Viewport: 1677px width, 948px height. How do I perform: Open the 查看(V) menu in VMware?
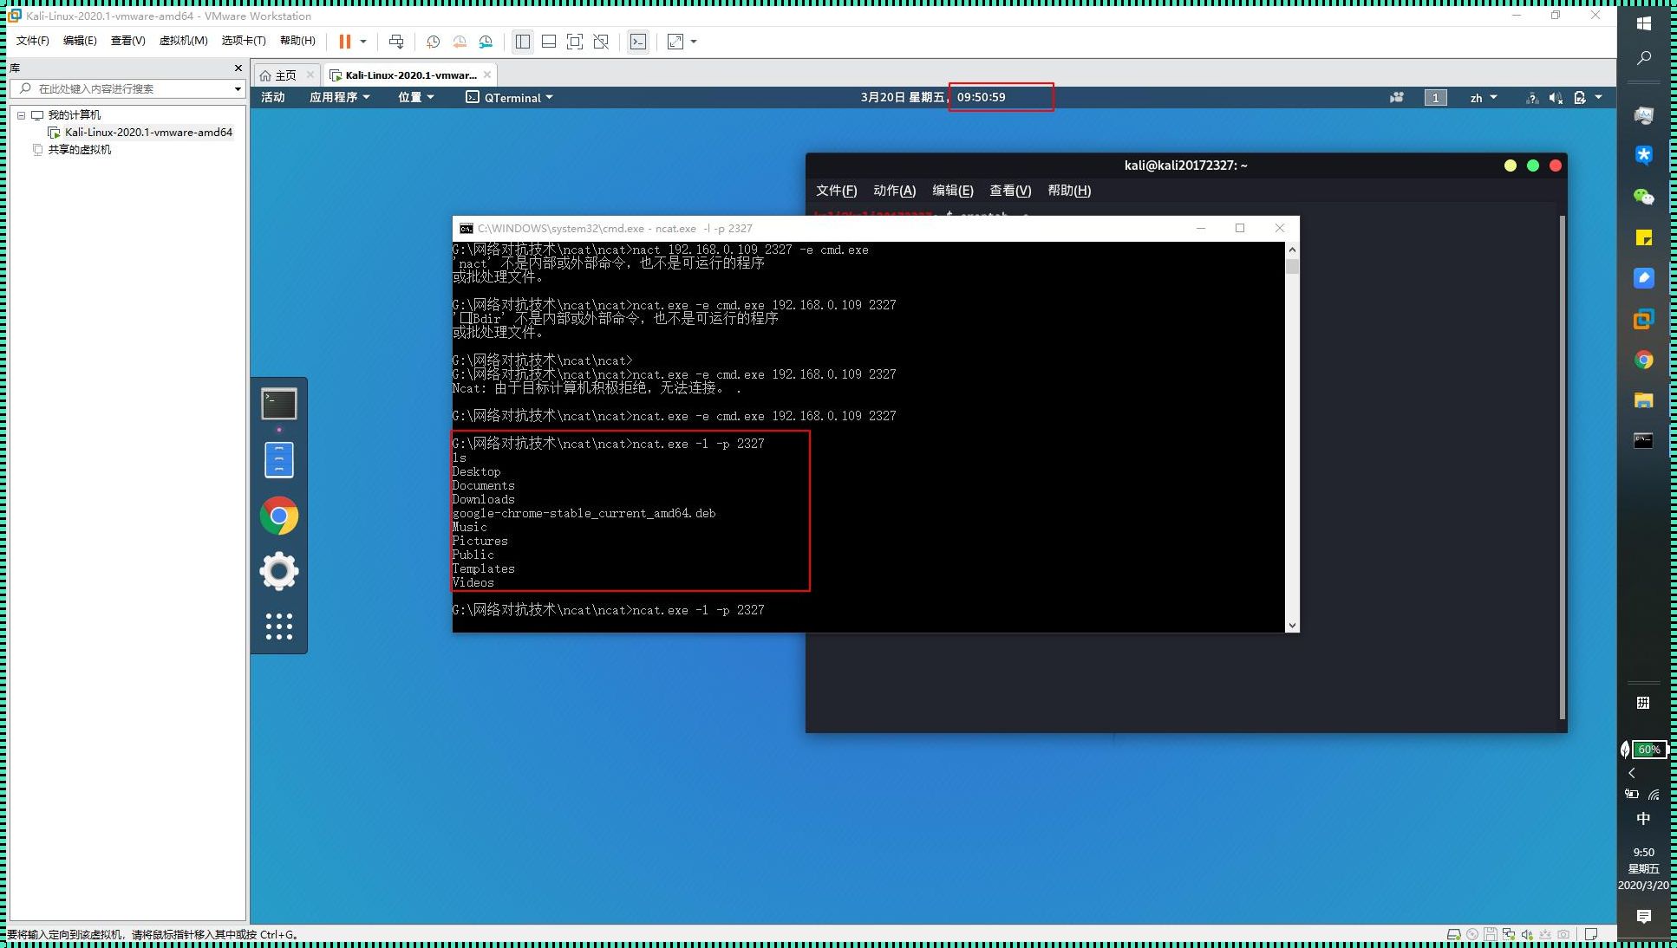pos(127,41)
